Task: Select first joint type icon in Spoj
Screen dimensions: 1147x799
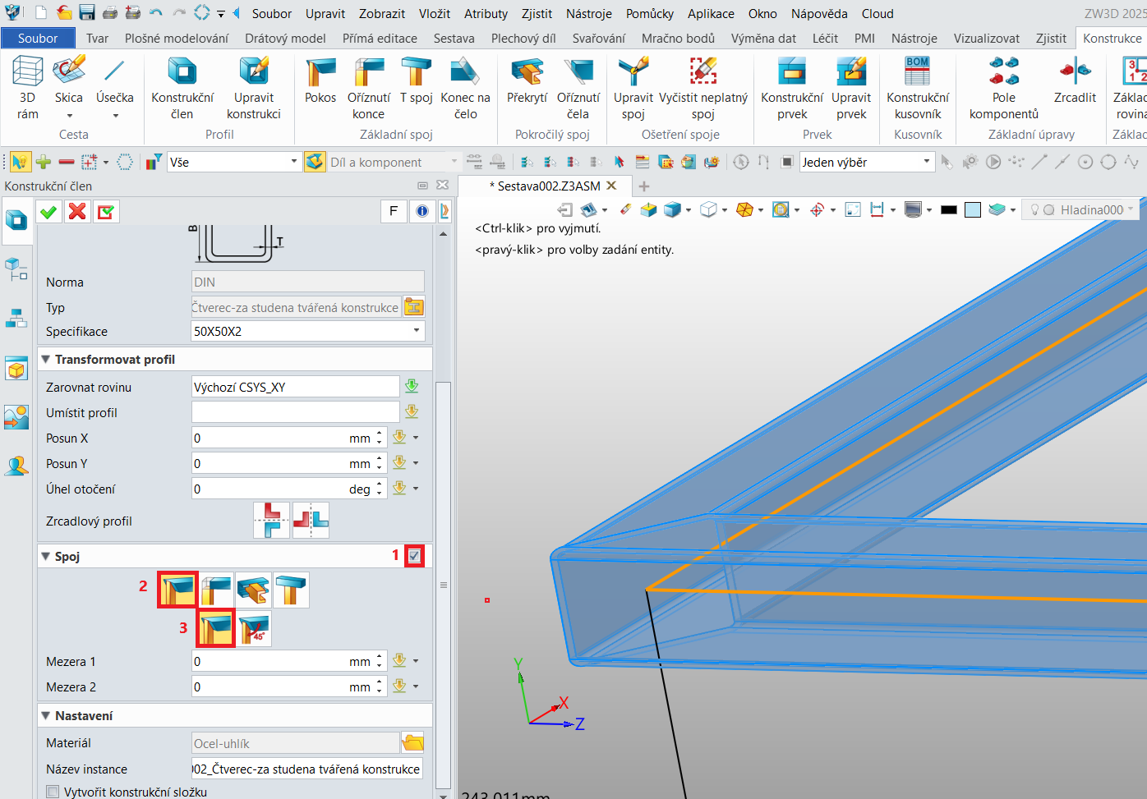Action: pyautogui.click(x=177, y=590)
